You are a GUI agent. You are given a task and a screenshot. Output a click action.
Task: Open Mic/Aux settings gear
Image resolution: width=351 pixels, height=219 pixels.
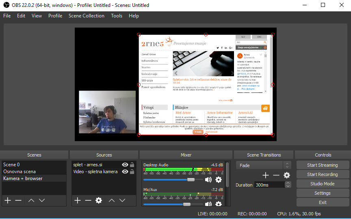click(219, 204)
